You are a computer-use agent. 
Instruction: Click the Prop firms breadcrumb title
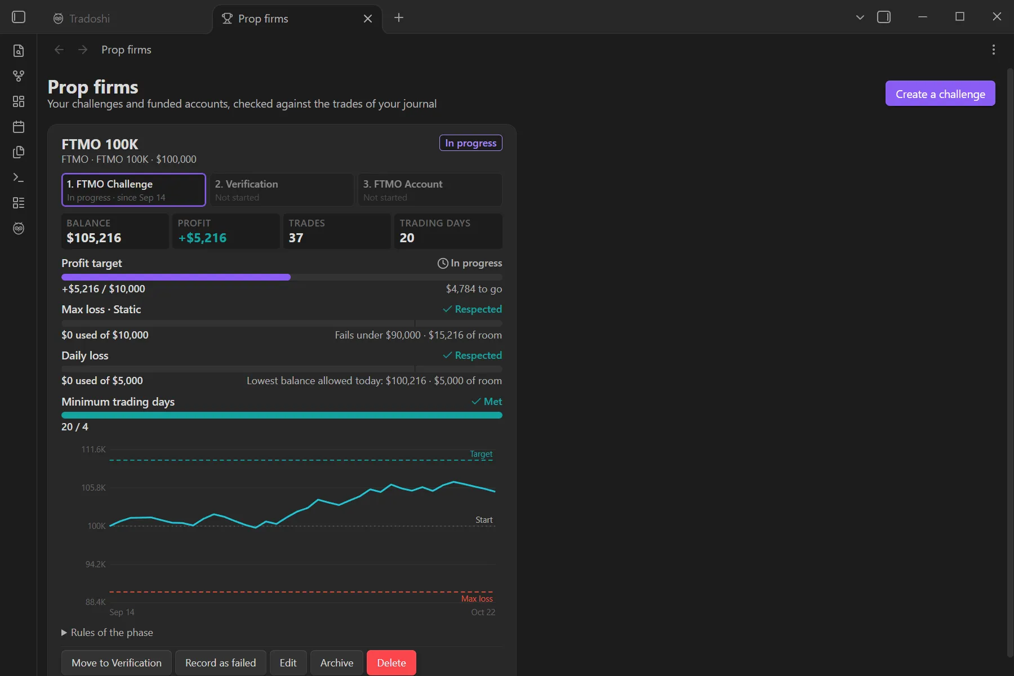click(x=126, y=50)
